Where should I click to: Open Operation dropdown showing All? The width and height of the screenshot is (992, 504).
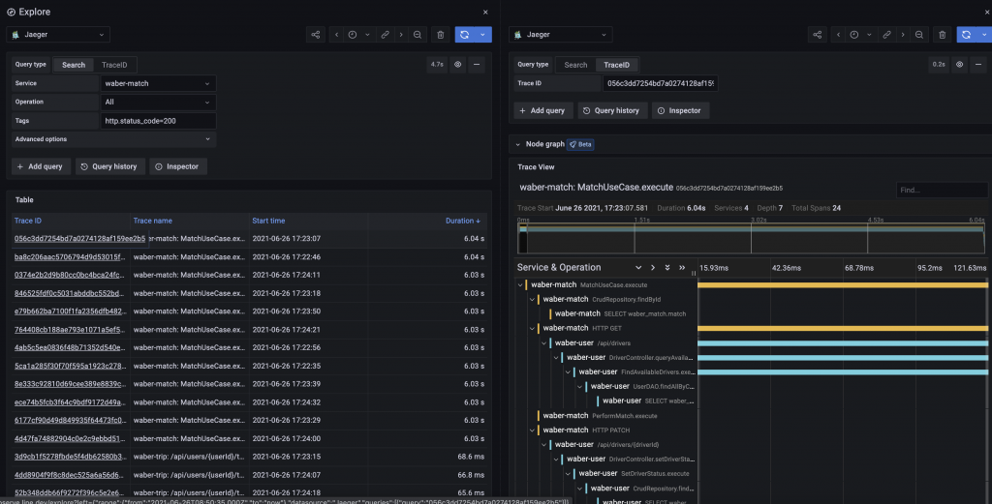click(158, 102)
